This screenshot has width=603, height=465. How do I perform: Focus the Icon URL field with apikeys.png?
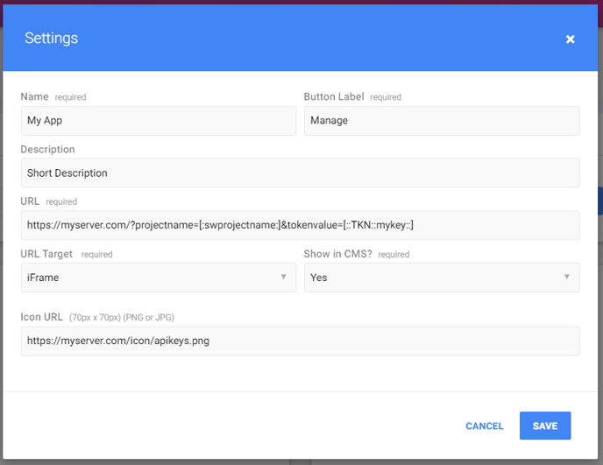tap(301, 342)
